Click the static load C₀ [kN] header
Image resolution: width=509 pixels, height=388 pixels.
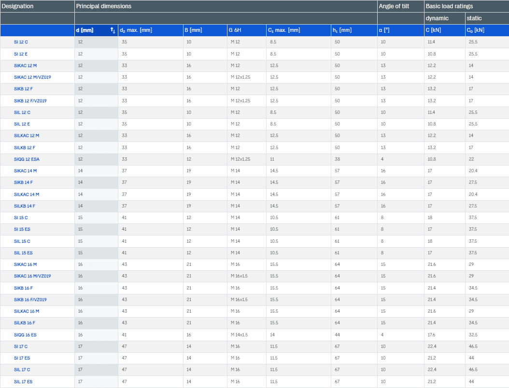pos(475,30)
